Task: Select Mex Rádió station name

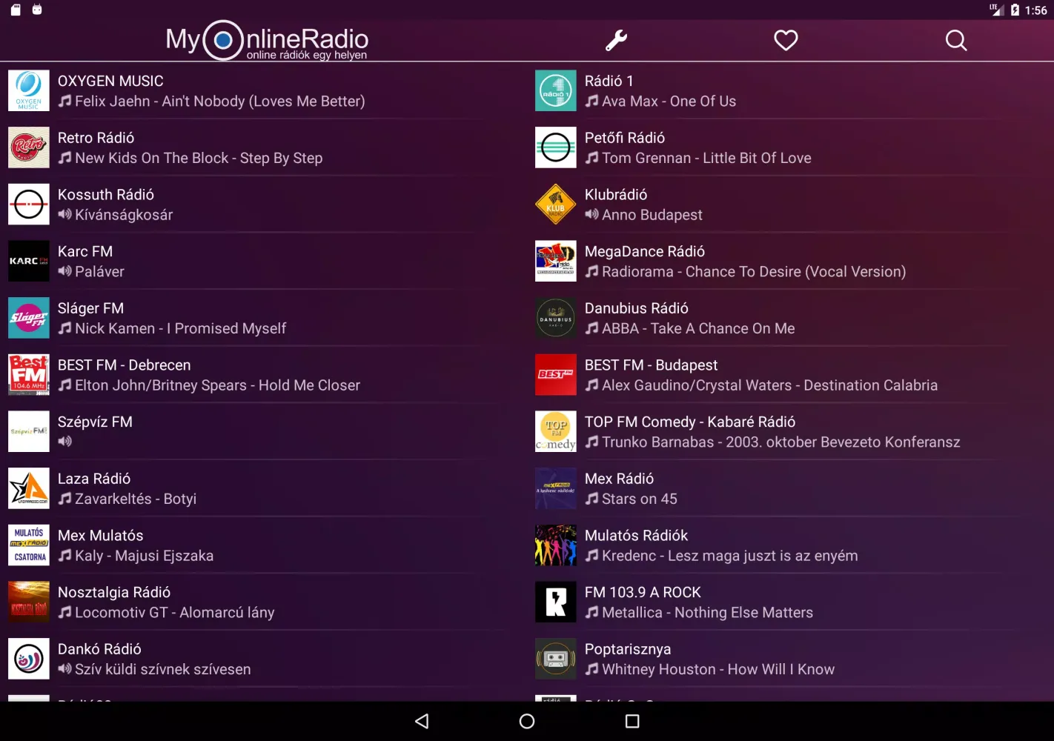Action: click(620, 479)
